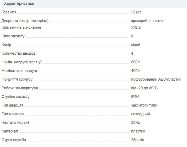This screenshot has height=147, width=187.
Task: Click the "Гарантія" row label
Action: pyautogui.click(x=9, y=12)
